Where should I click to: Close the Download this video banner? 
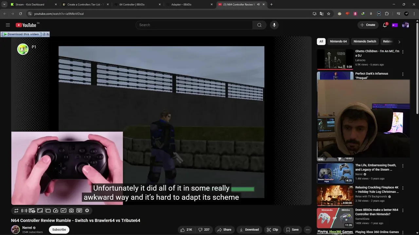point(48,34)
